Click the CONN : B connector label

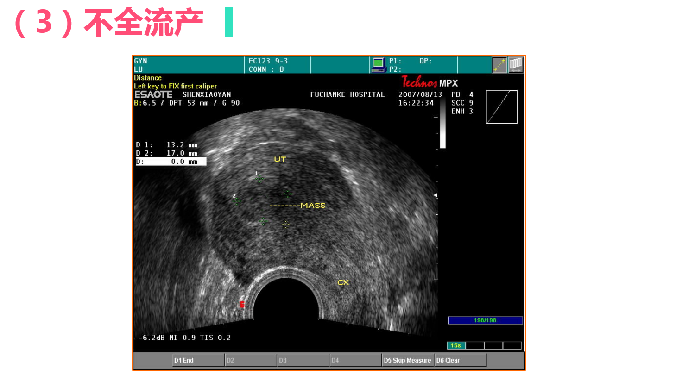coord(266,69)
